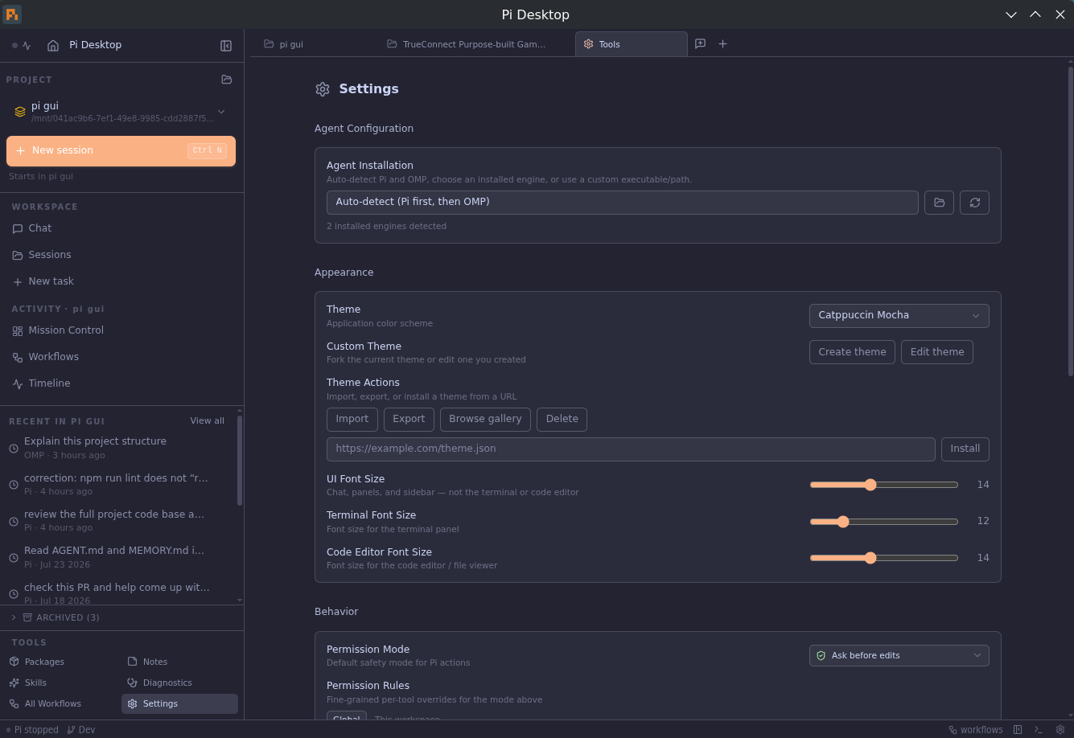The image size is (1074, 738).
Task: Click the pi gui project stack icon
Action: click(20, 112)
